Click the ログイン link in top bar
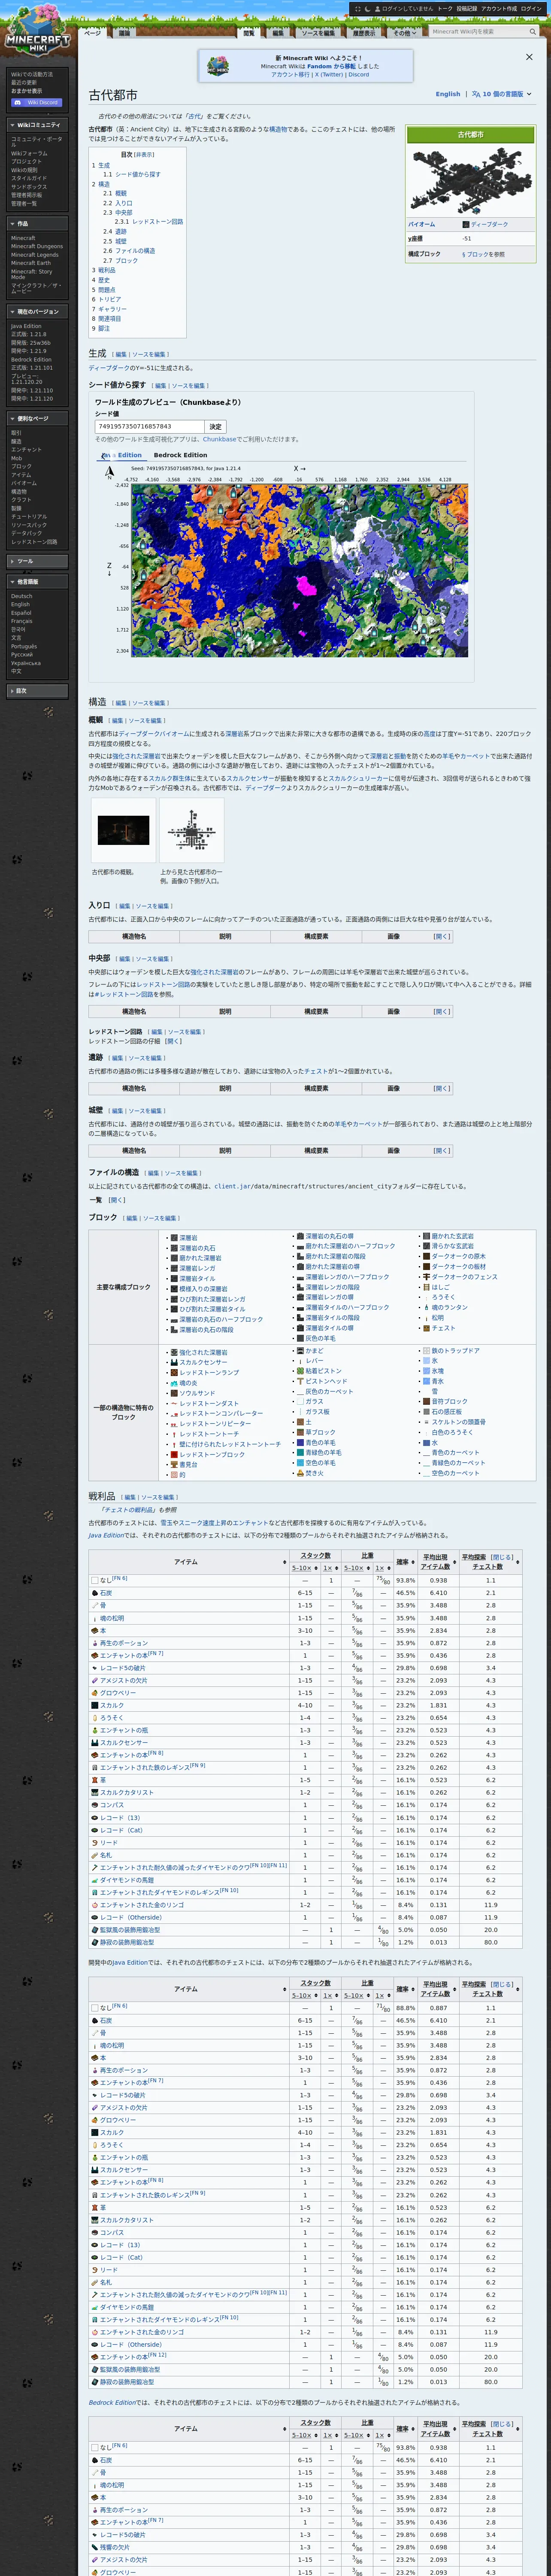Screen dimensions: 551x2576 click(x=531, y=8)
